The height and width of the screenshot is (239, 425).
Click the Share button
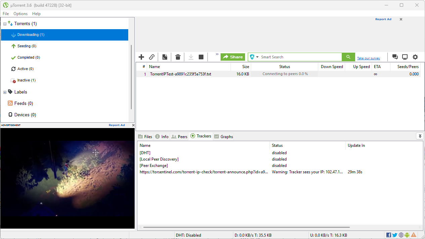[x=233, y=57]
